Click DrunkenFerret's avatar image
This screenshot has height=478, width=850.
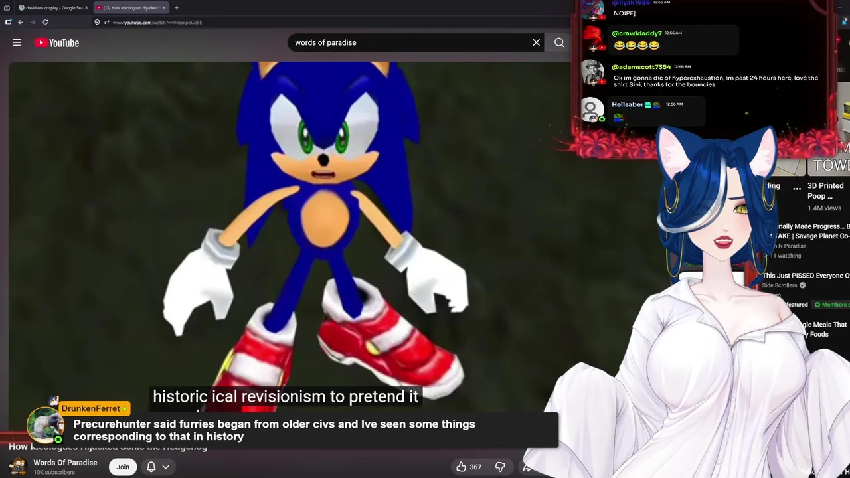(x=45, y=425)
